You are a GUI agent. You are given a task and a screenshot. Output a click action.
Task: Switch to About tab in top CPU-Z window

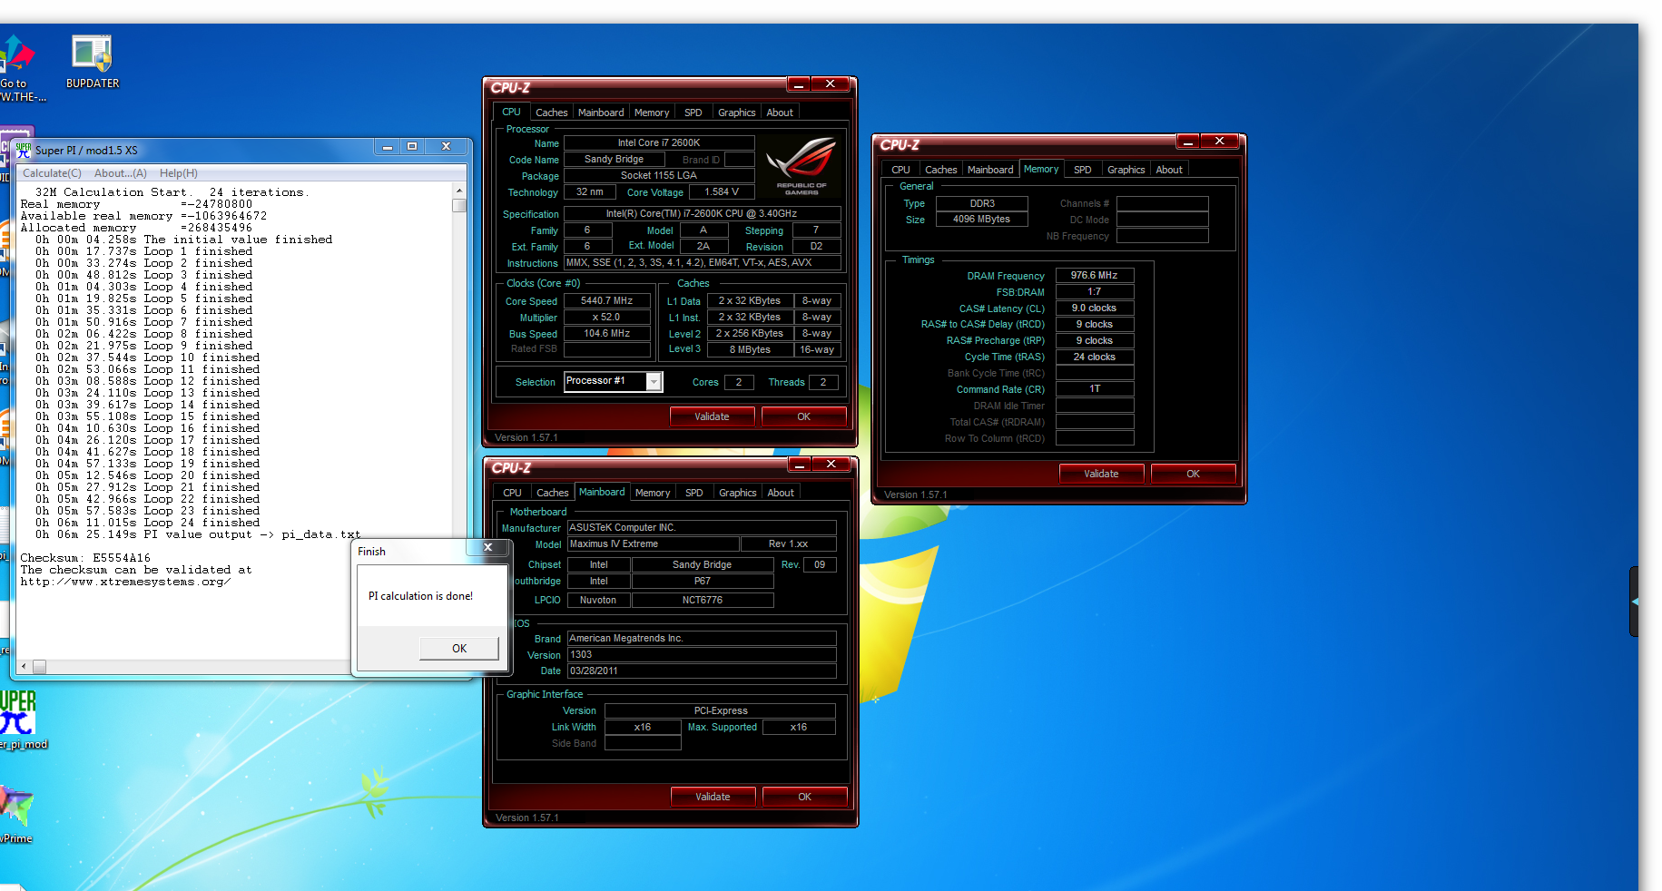point(780,113)
